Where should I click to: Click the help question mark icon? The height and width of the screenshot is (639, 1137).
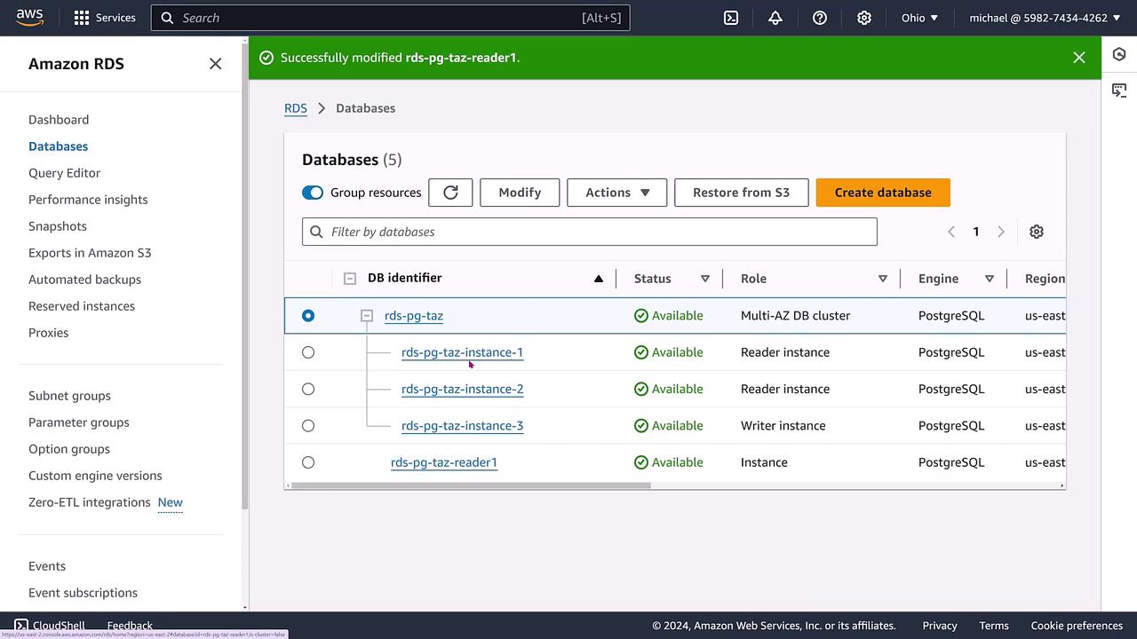[820, 18]
